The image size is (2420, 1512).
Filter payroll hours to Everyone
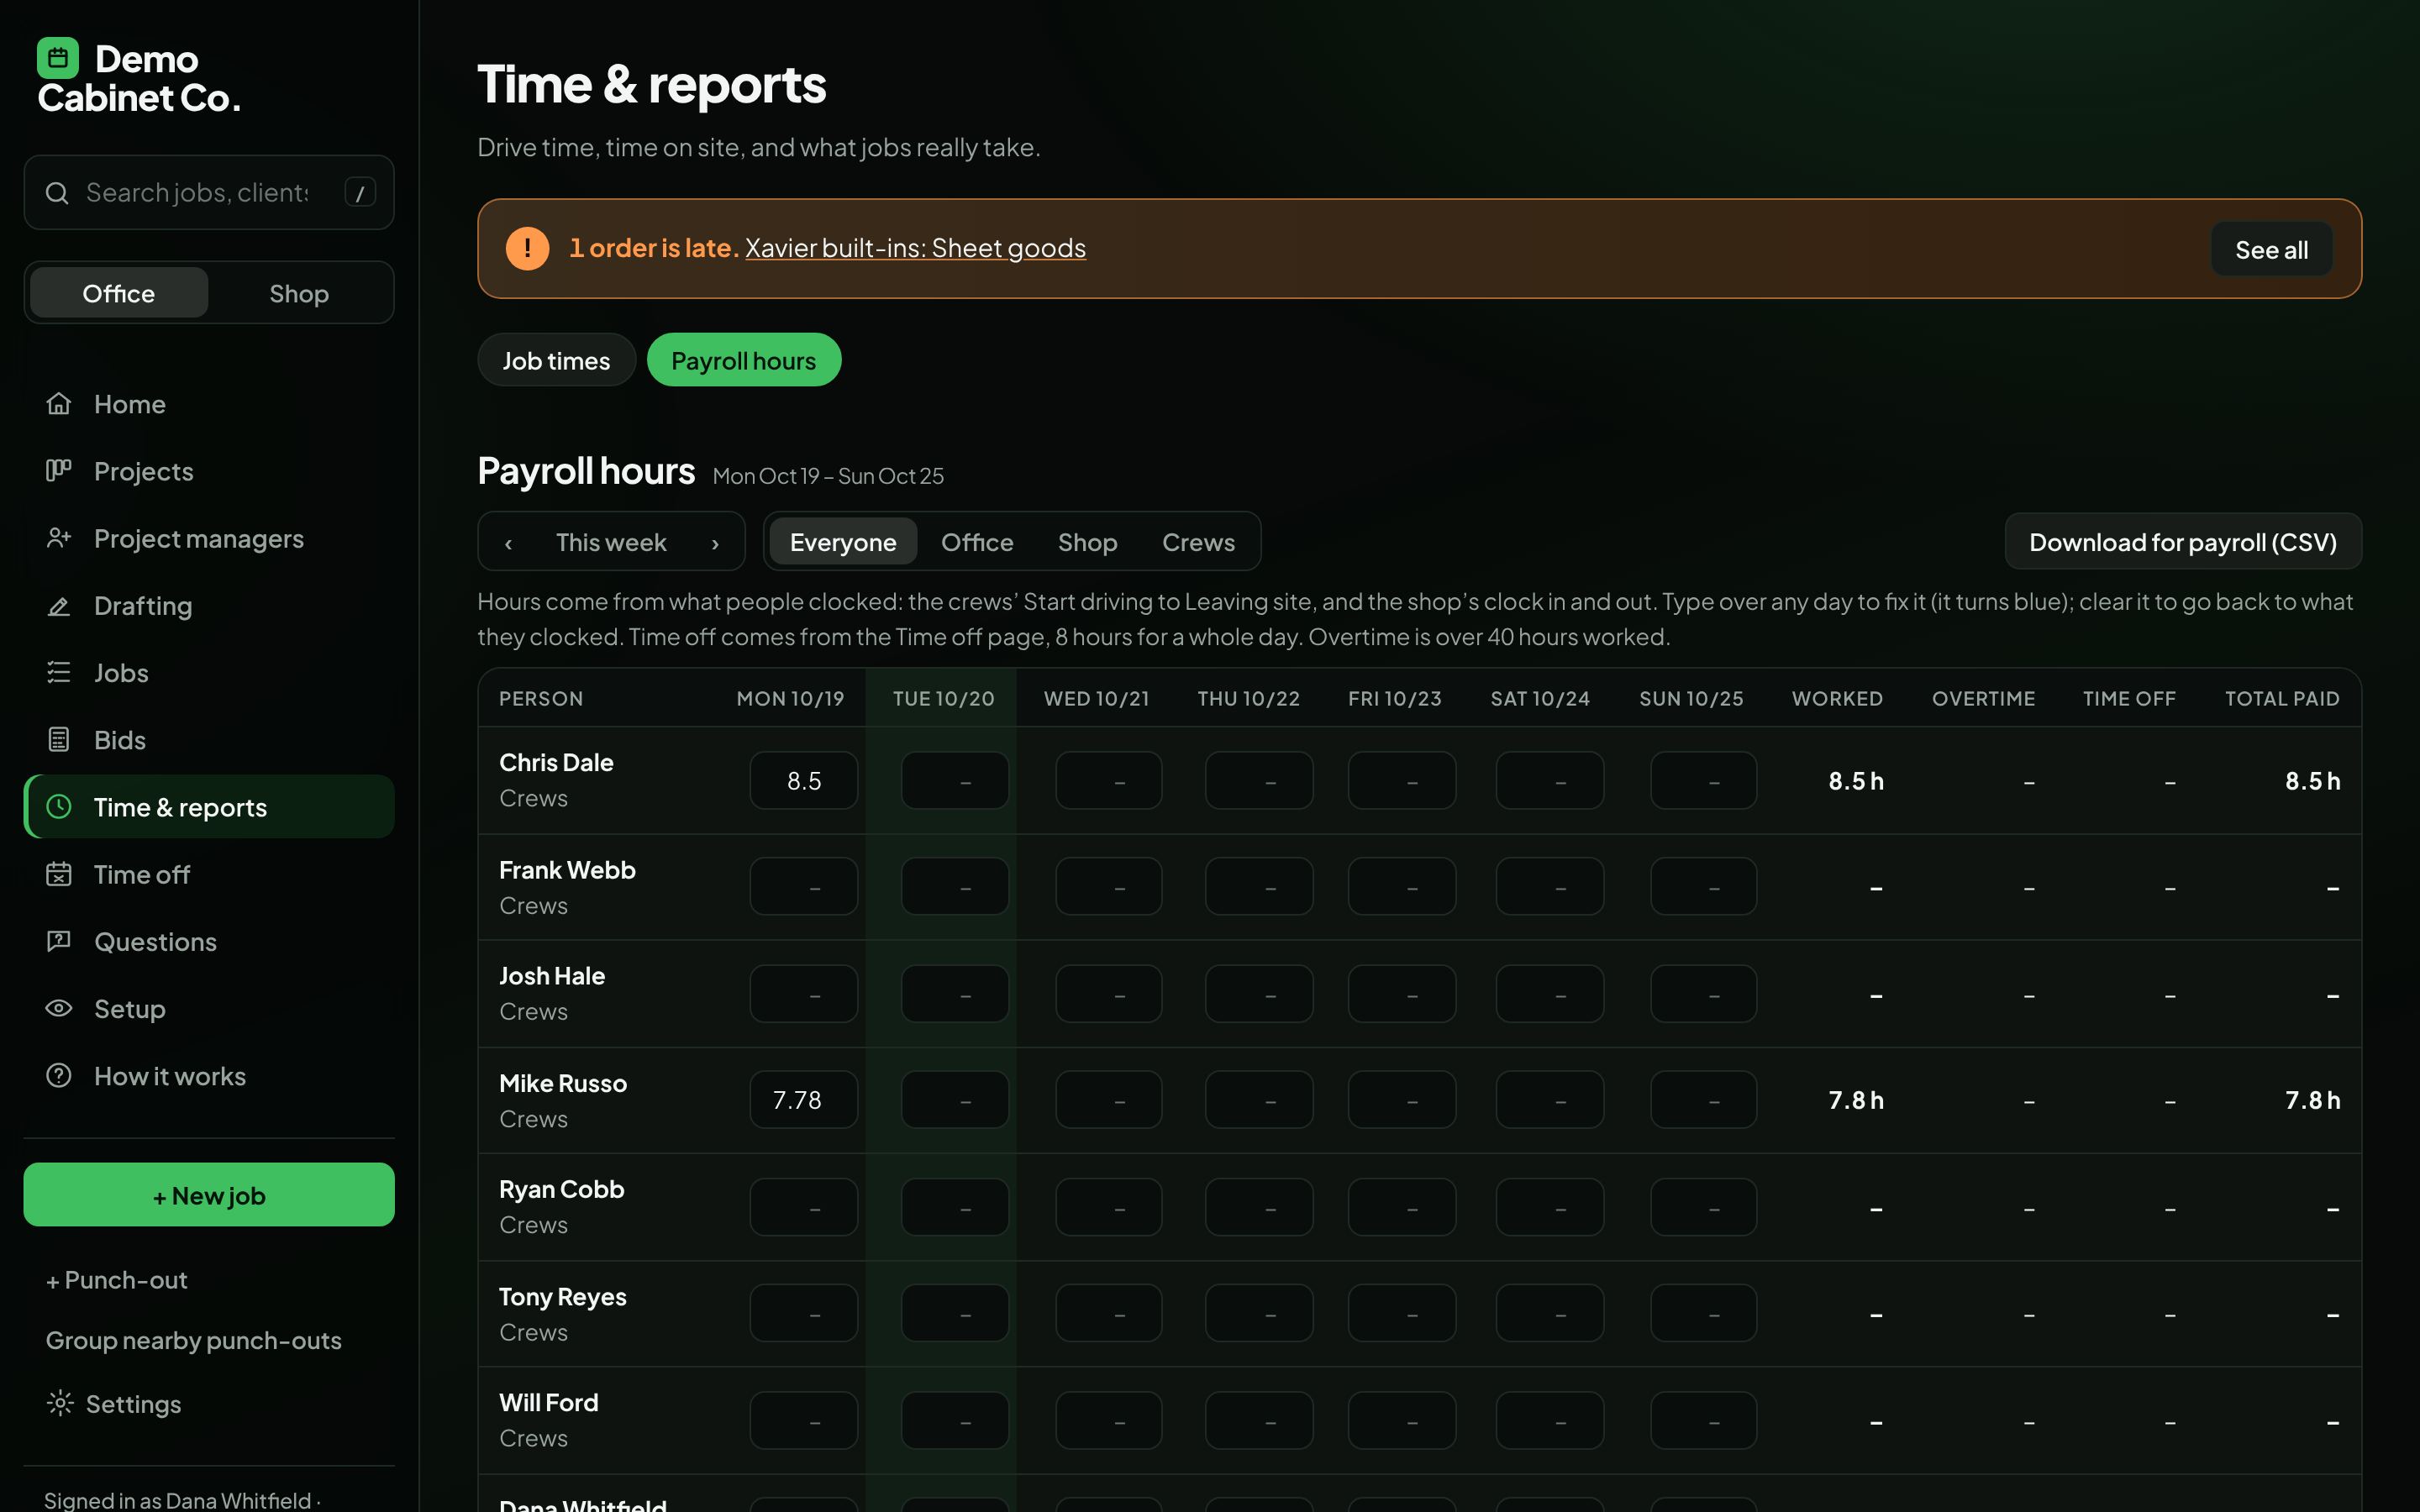[843, 542]
